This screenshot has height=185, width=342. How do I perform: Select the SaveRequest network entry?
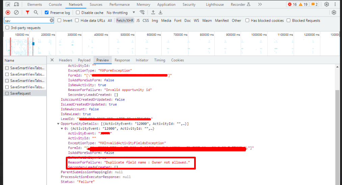click(20, 93)
